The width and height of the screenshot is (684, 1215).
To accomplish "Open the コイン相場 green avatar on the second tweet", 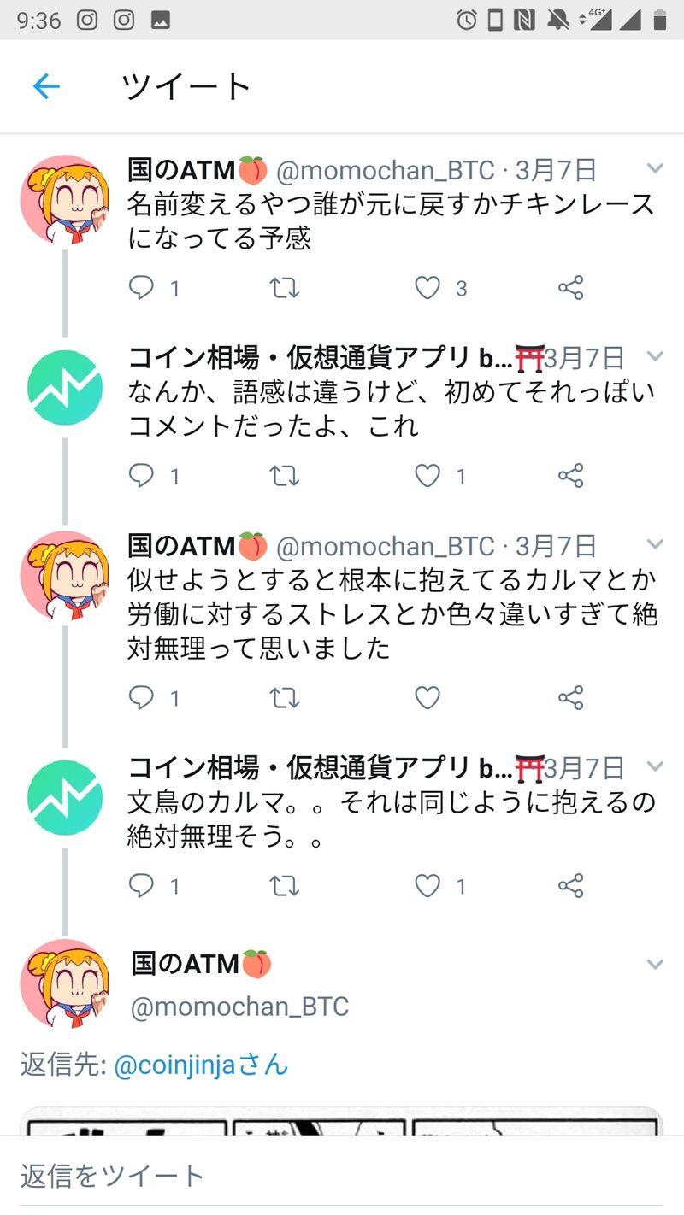I will (65, 388).
